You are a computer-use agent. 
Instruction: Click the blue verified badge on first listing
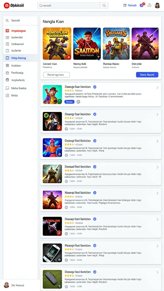pyautogui.click(x=95, y=87)
